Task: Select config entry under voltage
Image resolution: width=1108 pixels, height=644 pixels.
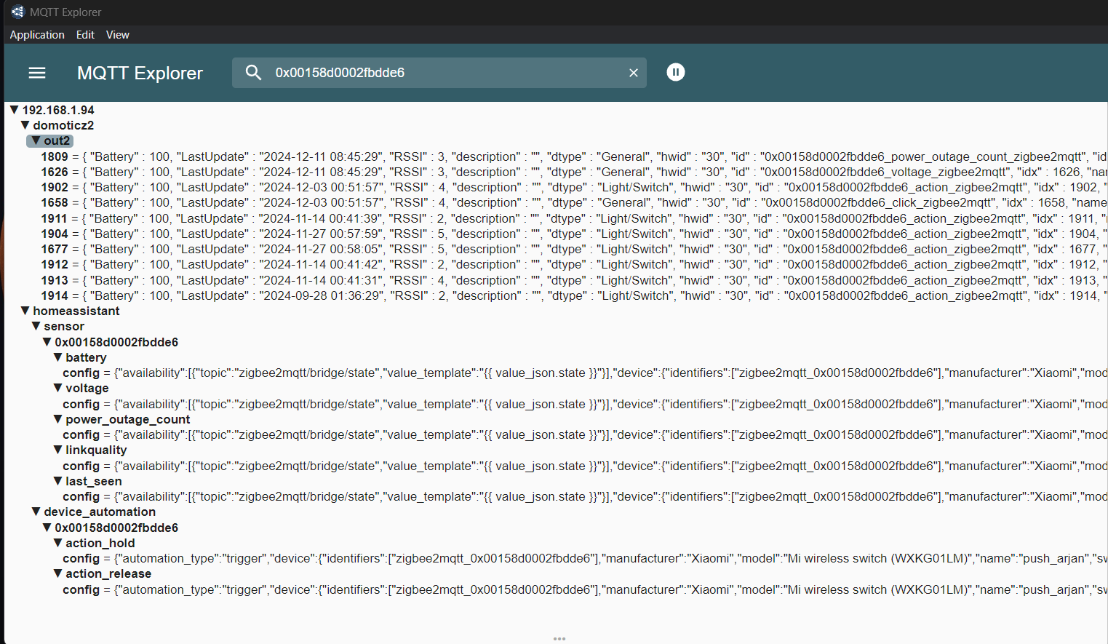Action: [585, 404]
